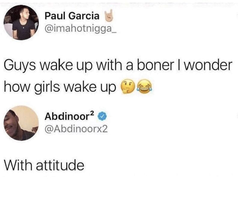The image size is (238, 203).
Task: Click the Abdinoor² display name
Action: [x=69, y=116]
